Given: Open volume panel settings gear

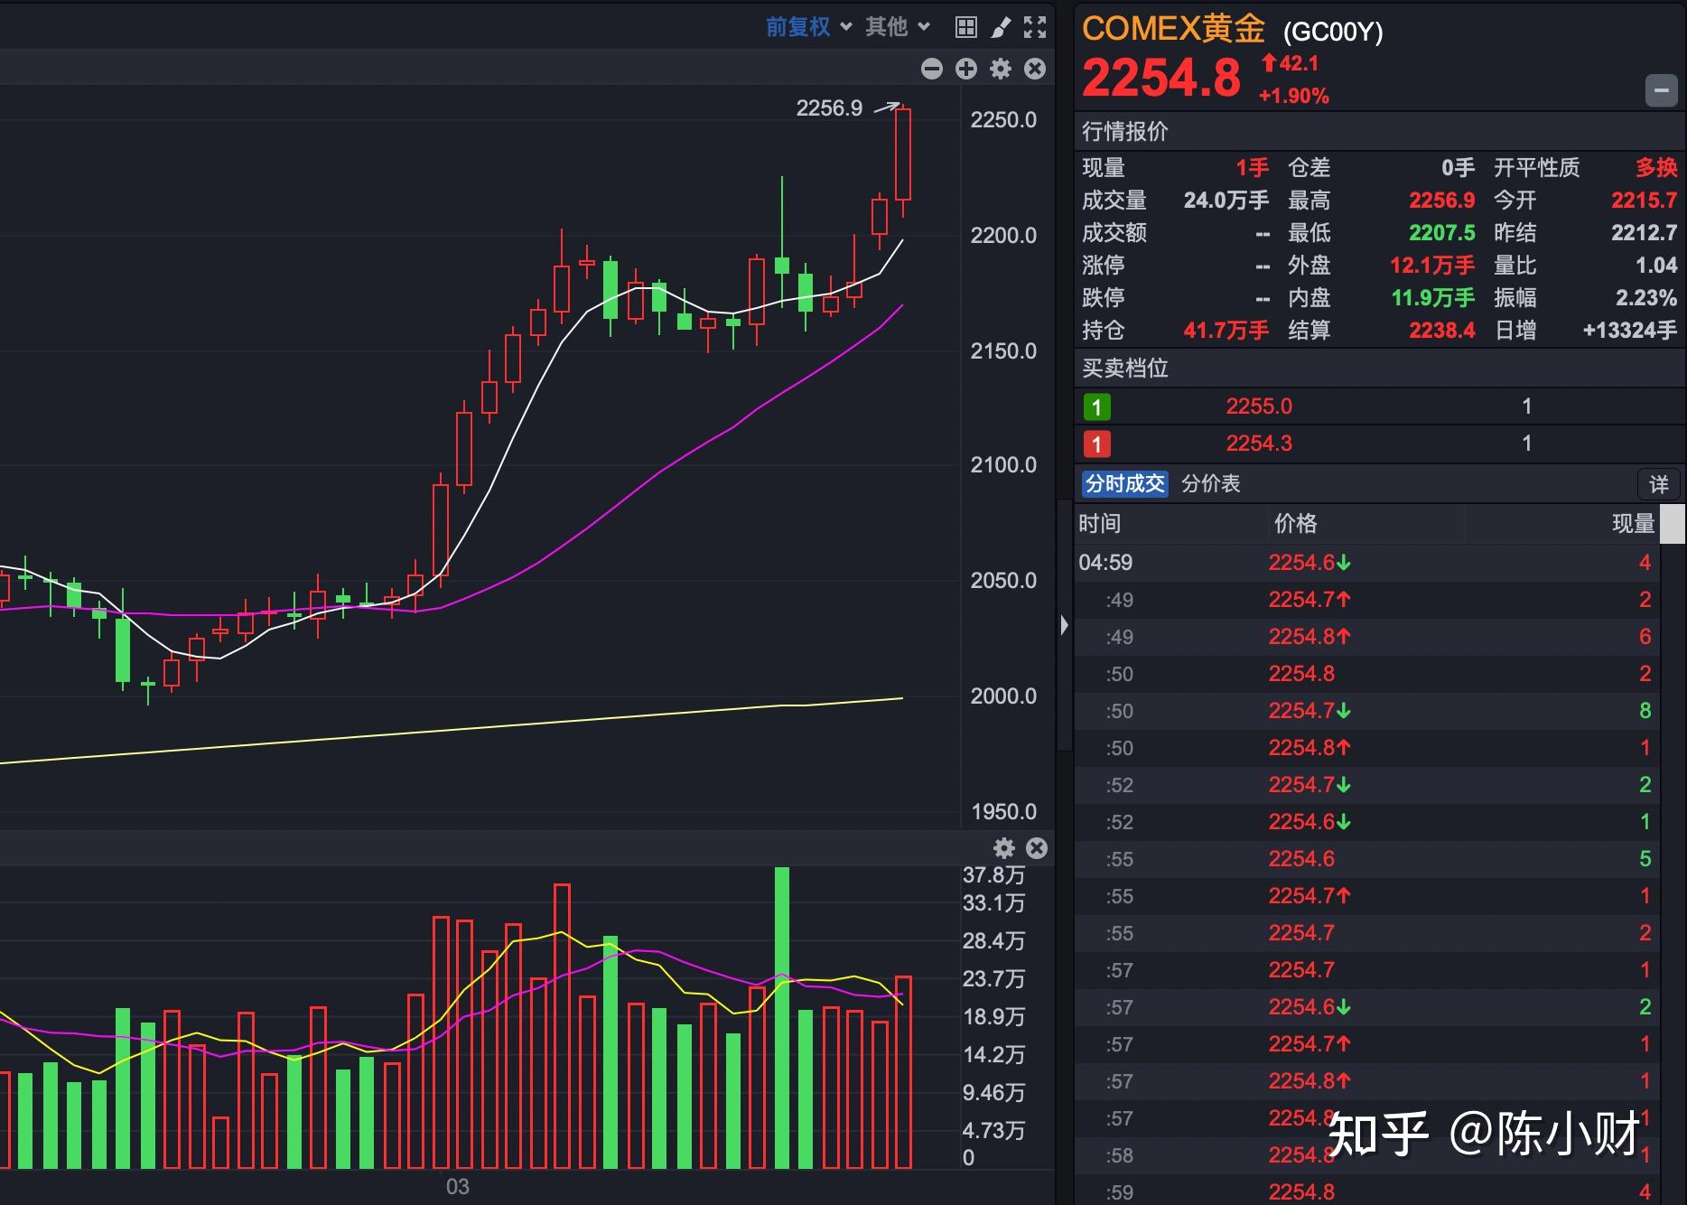Looking at the screenshot, I should pyautogui.click(x=1004, y=848).
